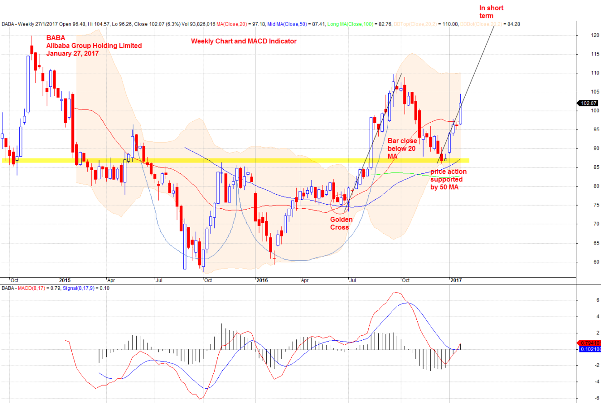Click price axis label 60
This screenshot has width=601, height=403.
596,262
